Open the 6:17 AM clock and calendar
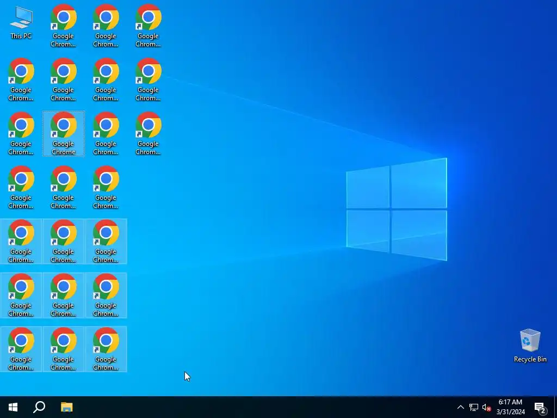The height and width of the screenshot is (418, 557). (510, 407)
